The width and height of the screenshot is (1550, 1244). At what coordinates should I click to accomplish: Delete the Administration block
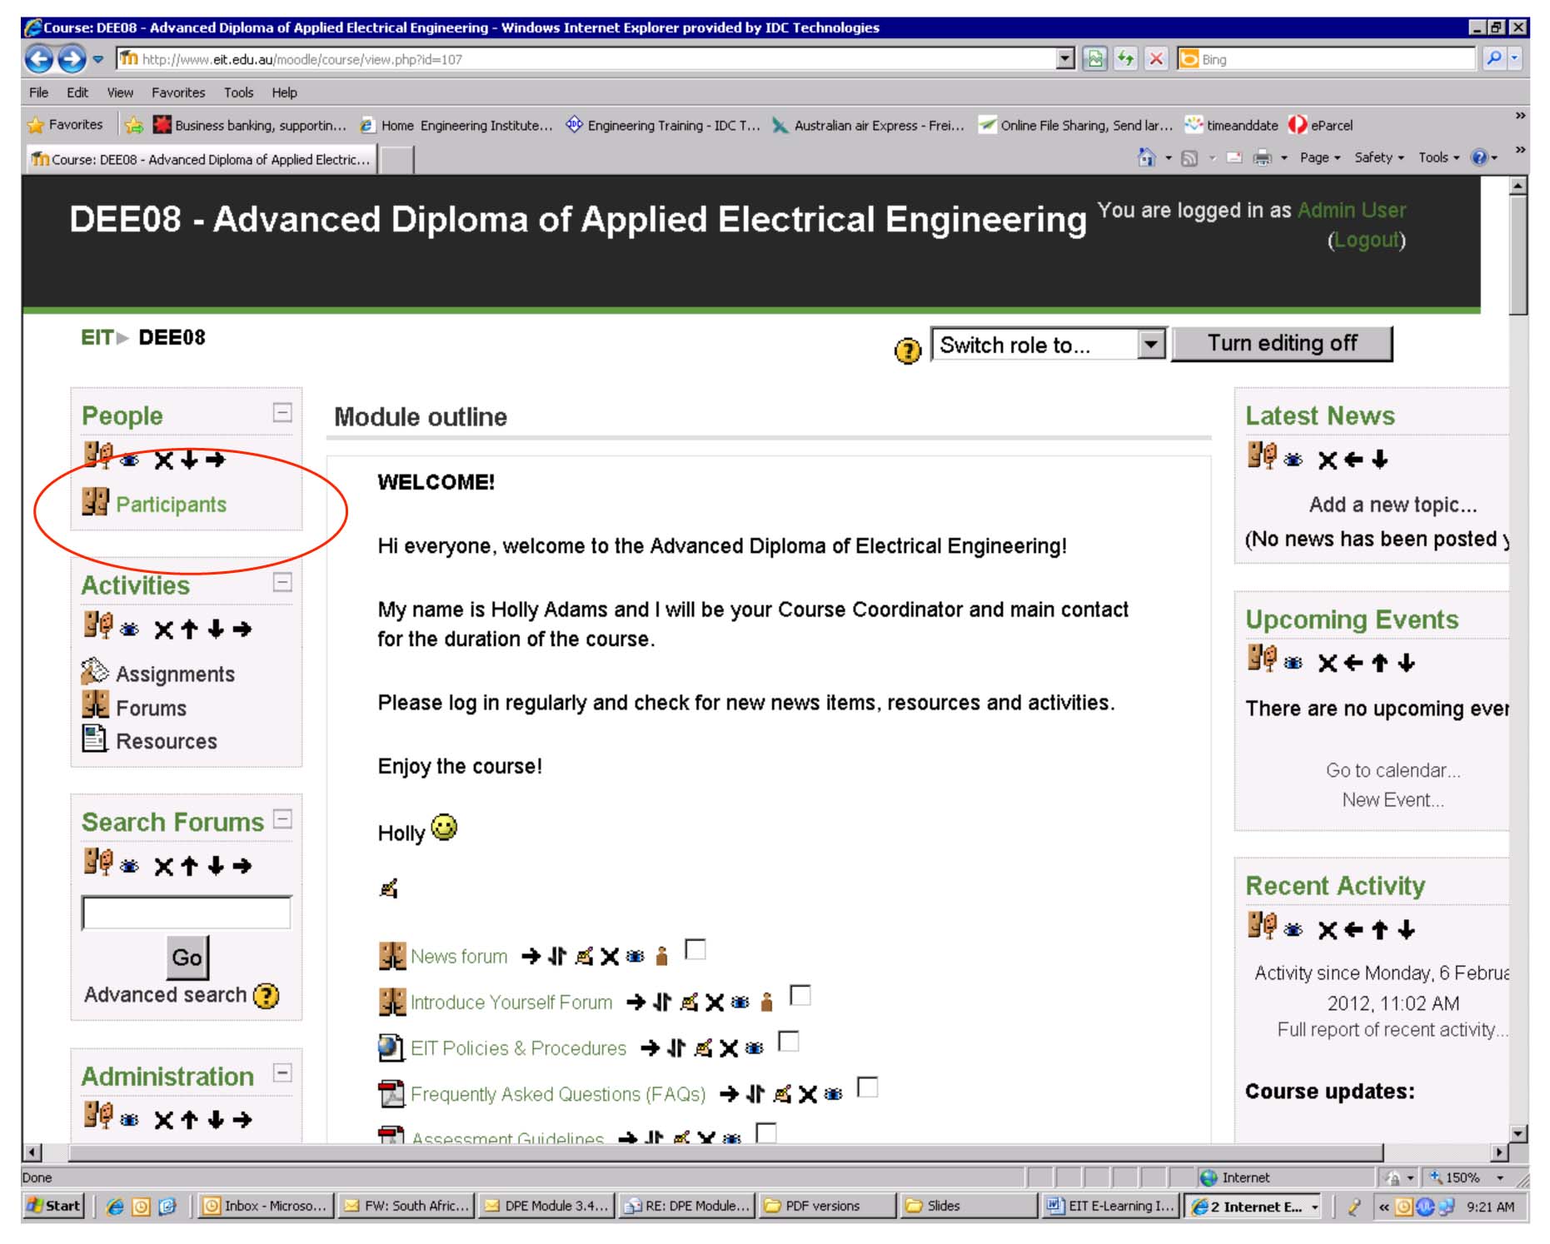(164, 1121)
